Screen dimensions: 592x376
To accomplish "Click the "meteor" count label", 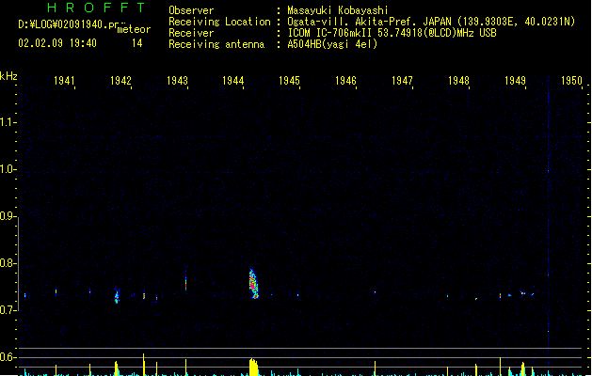I will (x=134, y=29).
